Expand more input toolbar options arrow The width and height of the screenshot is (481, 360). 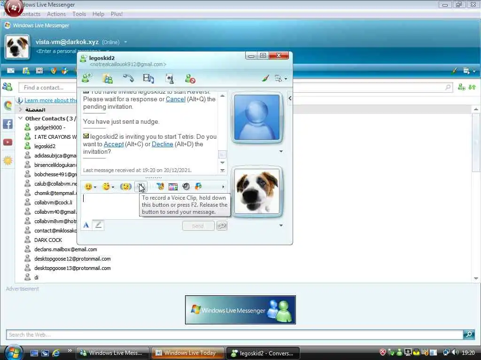pyautogui.click(x=223, y=187)
